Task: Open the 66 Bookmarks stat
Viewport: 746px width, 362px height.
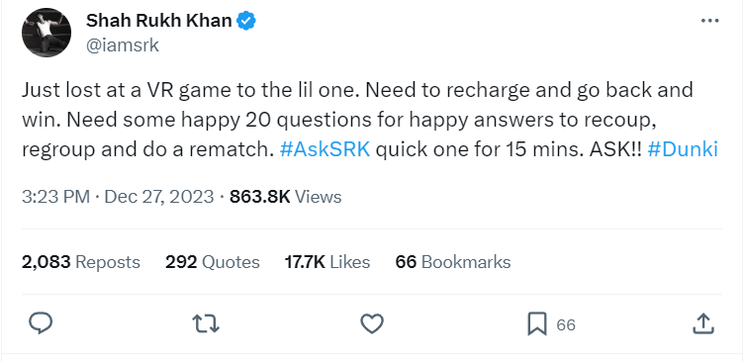Action: coord(453,262)
